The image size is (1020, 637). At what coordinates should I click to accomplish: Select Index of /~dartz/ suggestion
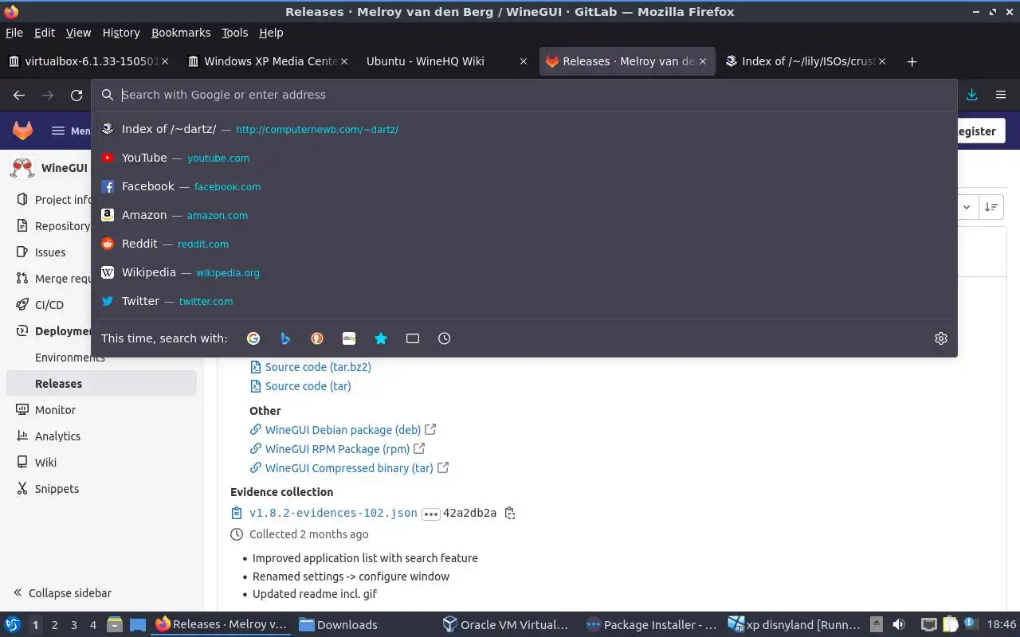point(524,129)
